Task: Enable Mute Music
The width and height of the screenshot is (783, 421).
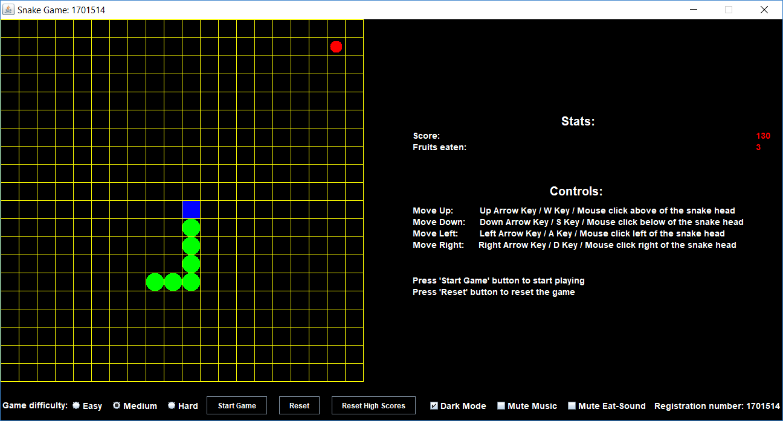Action: tap(500, 405)
